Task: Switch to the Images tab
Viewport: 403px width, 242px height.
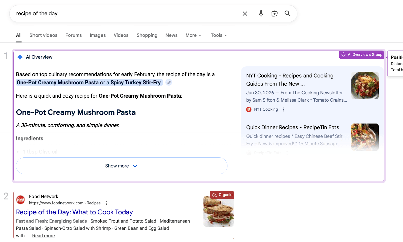Action: point(98,35)
